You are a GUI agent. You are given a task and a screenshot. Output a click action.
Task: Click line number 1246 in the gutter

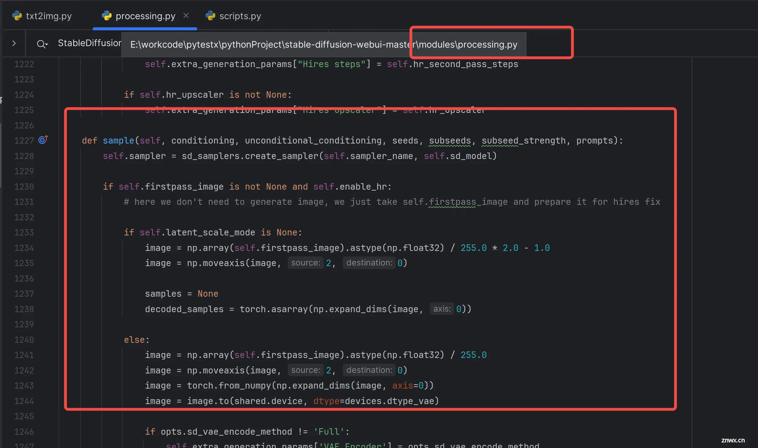click(x=24, y=432)
